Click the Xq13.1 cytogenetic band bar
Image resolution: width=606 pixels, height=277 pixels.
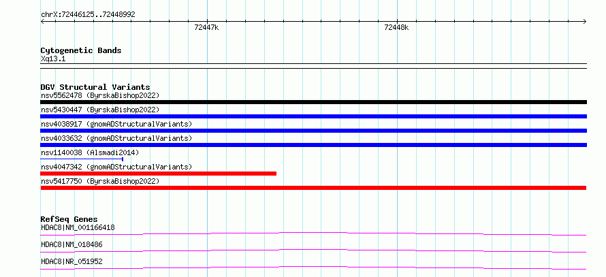click(x=313, y=66)
